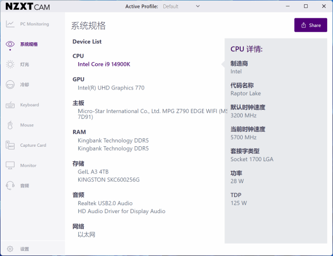Select GeIL A3 4TB storage device
Image resolution: width=333 pixels, height=256 pixels.
coord(93,172)
